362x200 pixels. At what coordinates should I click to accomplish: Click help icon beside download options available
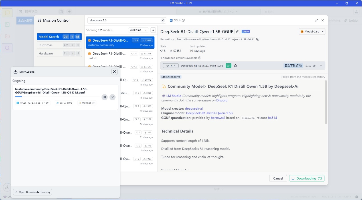coord(200,58)
